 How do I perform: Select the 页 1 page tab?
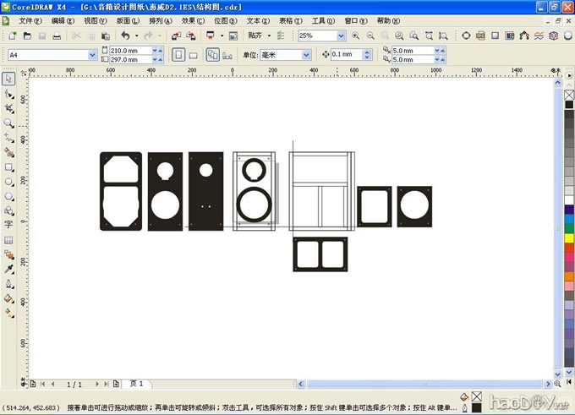coord(136,384)
